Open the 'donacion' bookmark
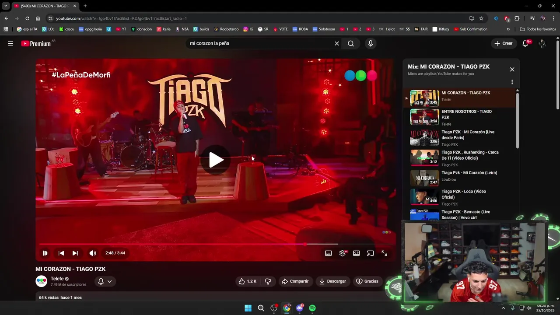Screen dimensions: 560x315 pyautogui.click(x=141, y=29)
